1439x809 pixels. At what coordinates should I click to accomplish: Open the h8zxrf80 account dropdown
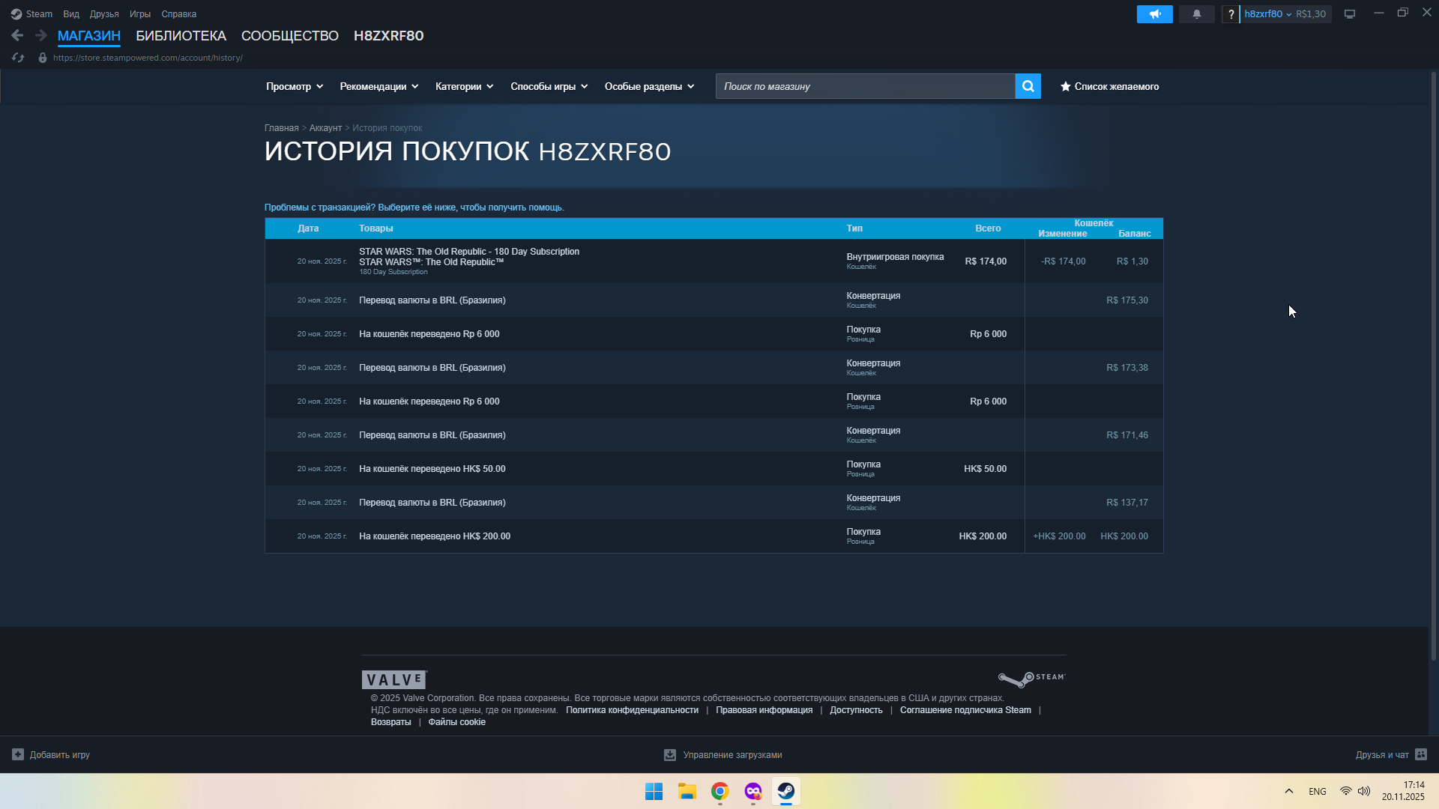tap(1267, 14)
